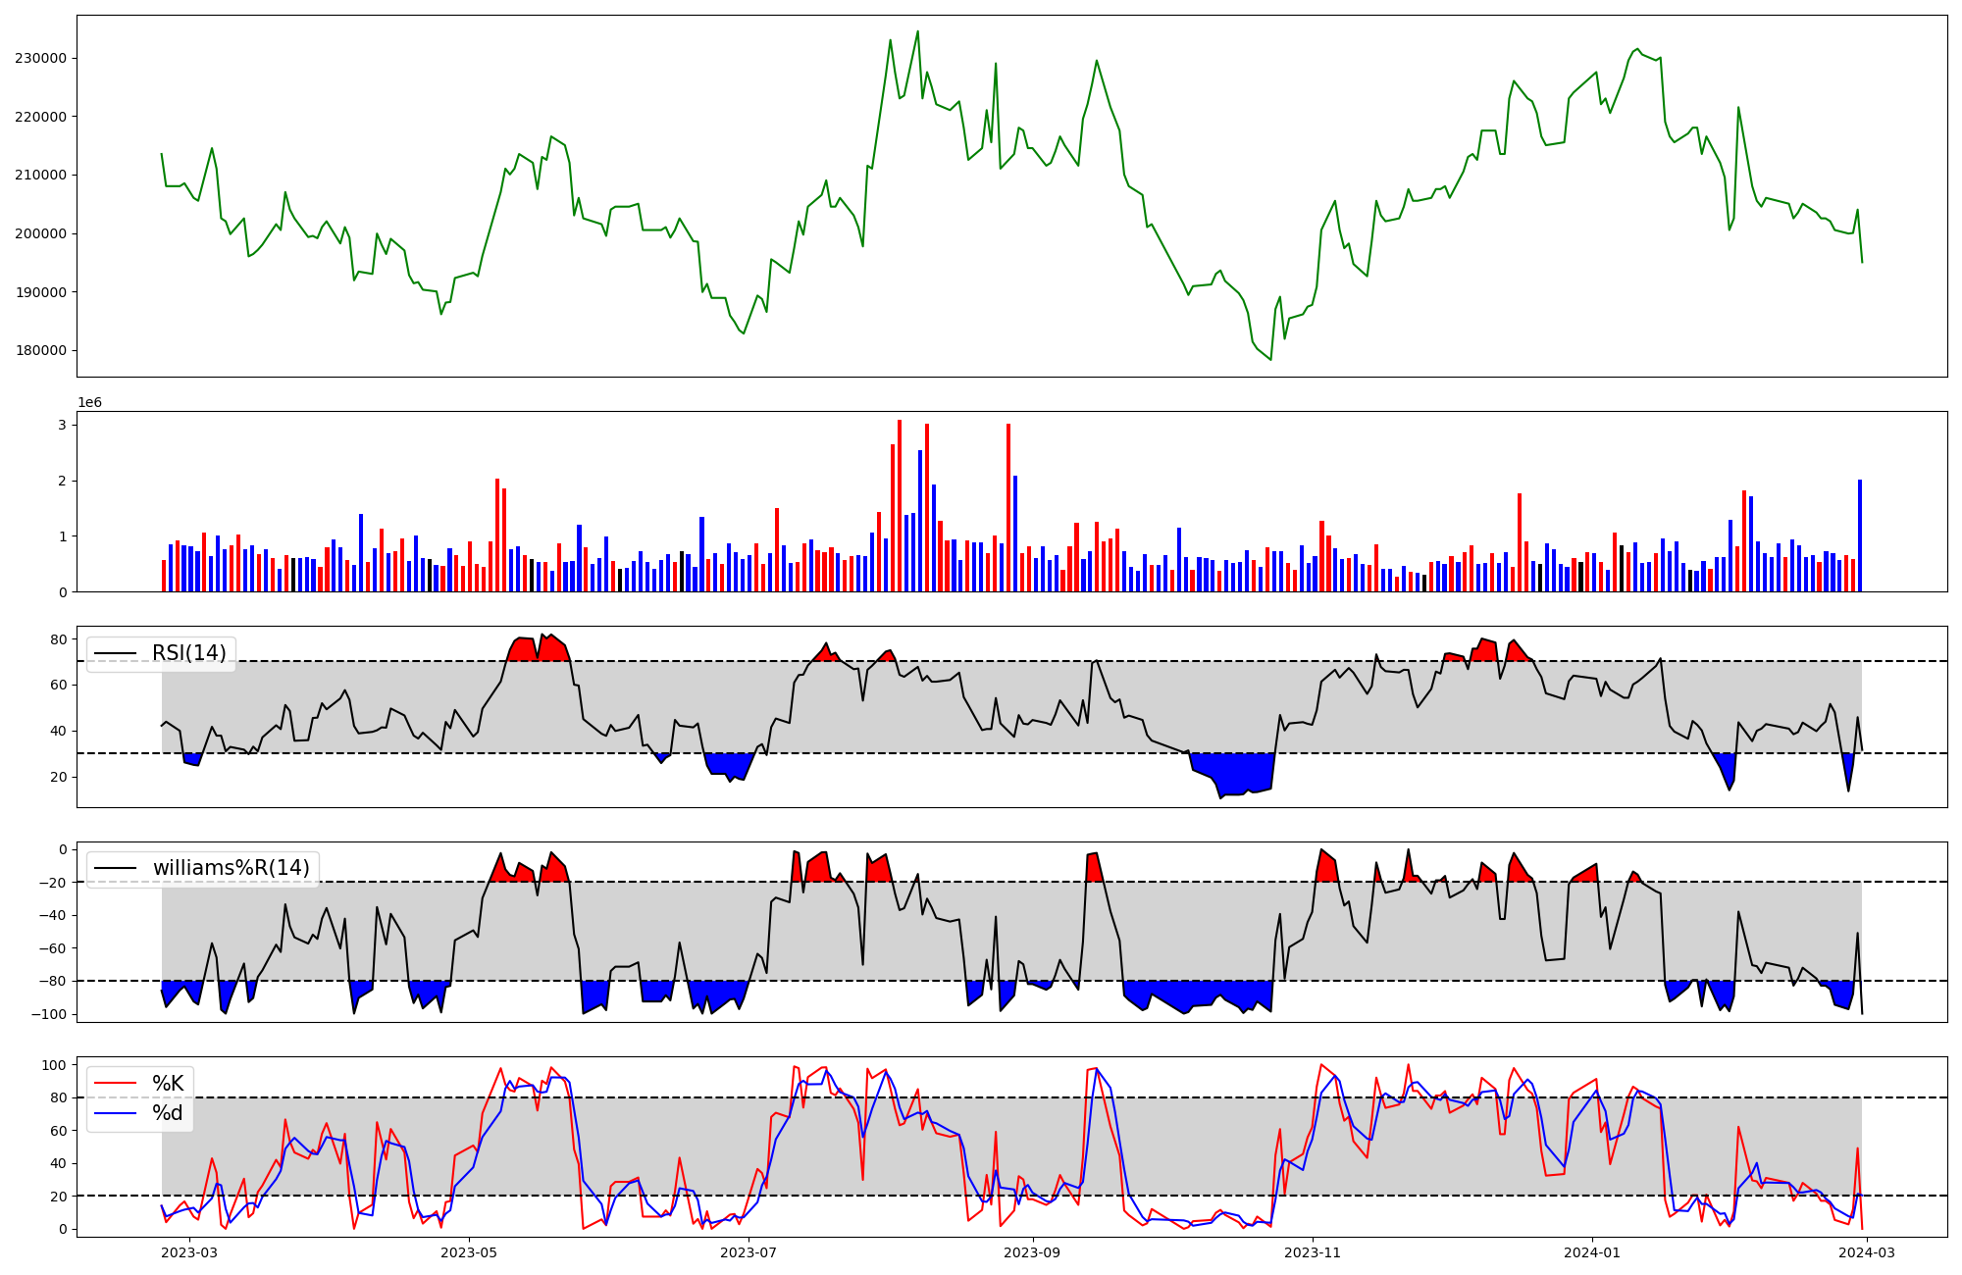The image size is (1962, 1275).
Task: Click the 2023-11 x-axis date label
Action: 1313,1252
